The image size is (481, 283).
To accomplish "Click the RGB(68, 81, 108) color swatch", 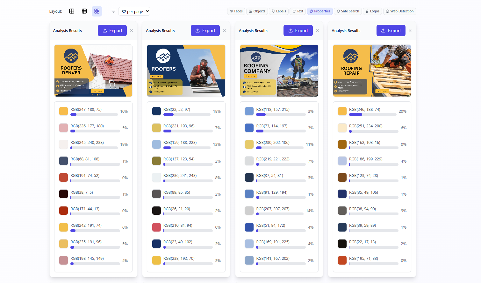I will (x=64, y=161).
